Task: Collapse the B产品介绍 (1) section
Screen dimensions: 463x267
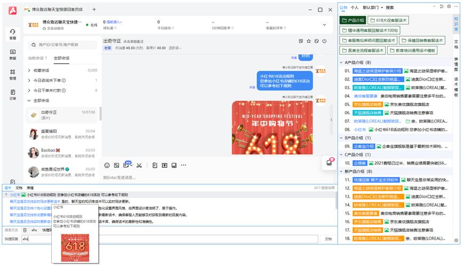Action: click(x=341, y=138)
